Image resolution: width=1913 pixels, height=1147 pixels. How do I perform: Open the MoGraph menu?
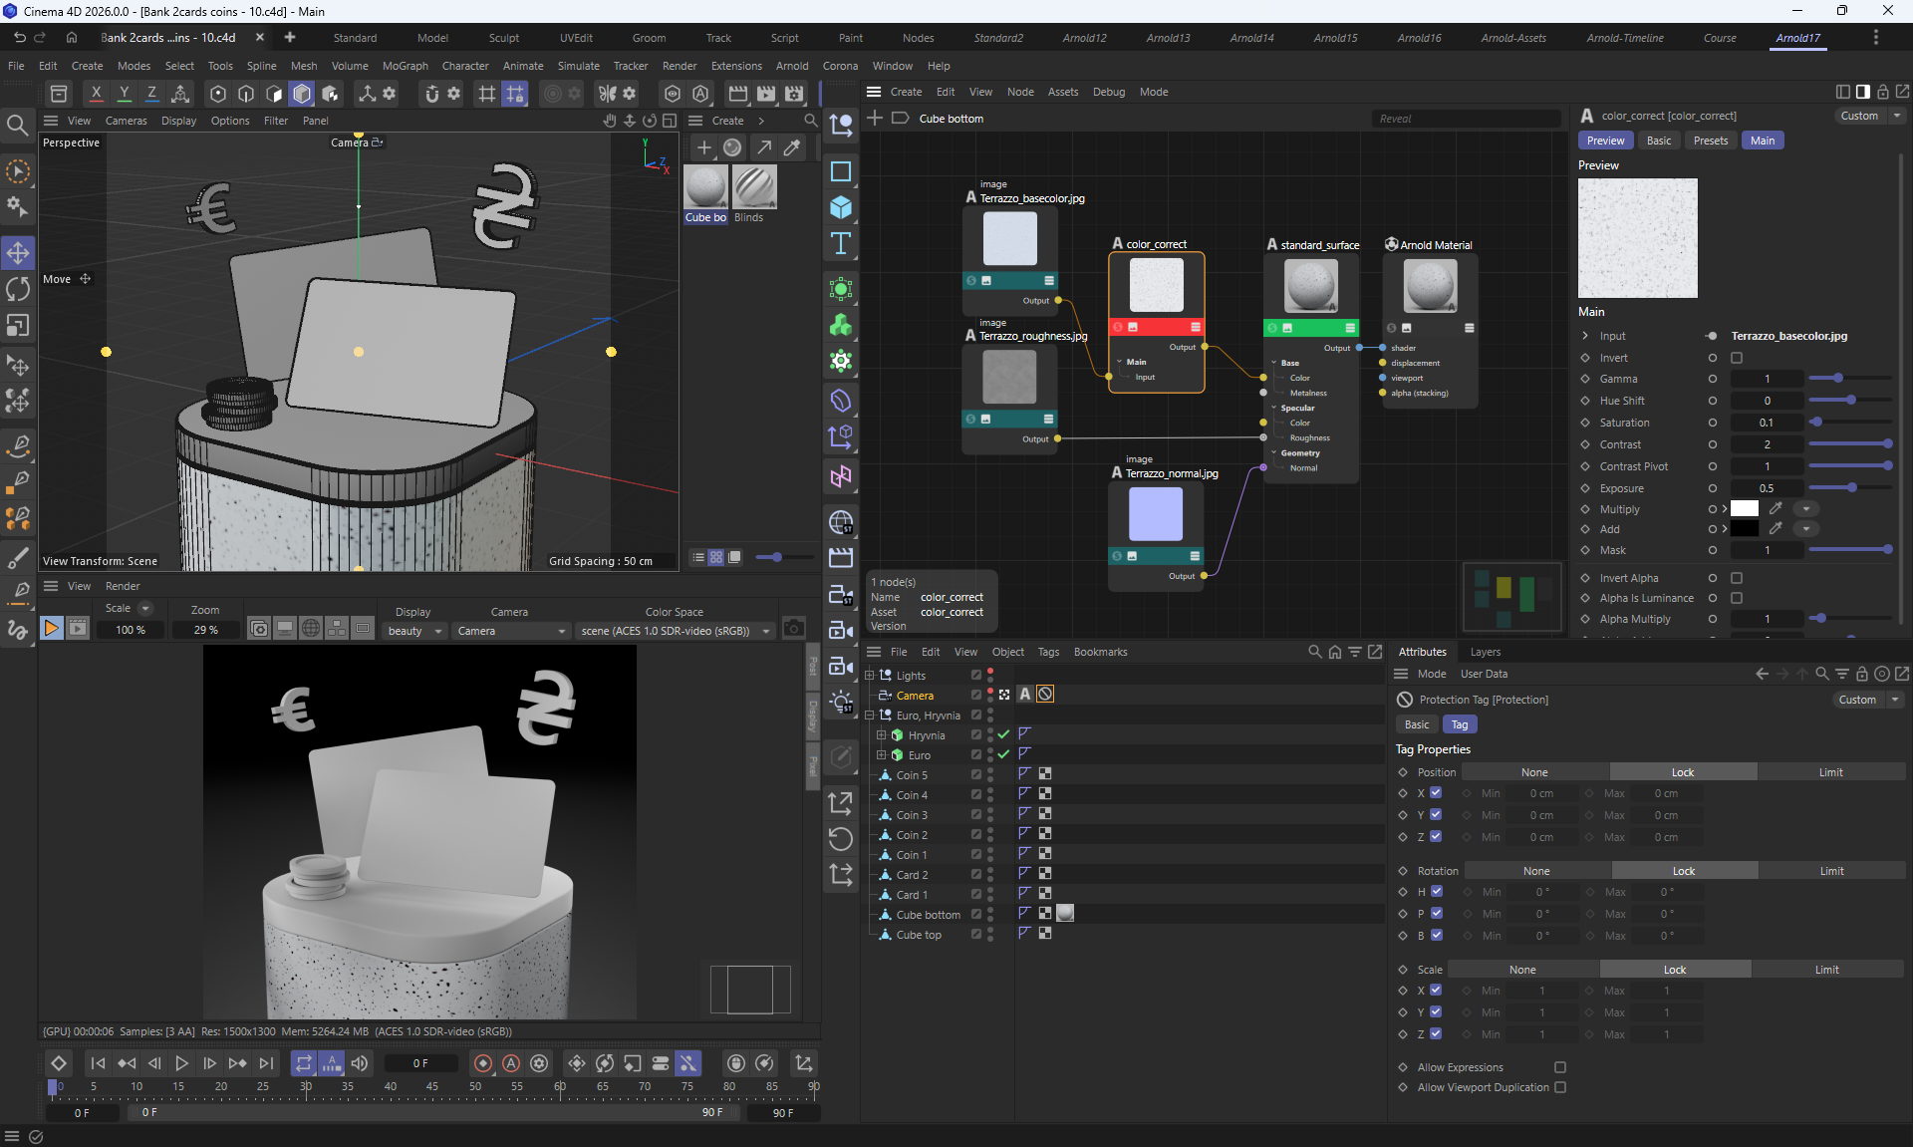(x=405, y=66)
